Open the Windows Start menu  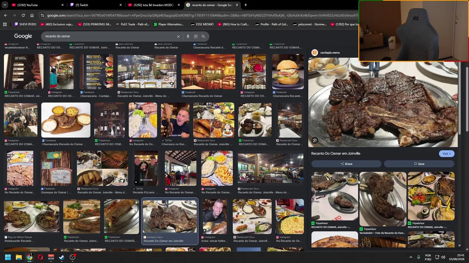pyautogui.click(x=8, y=257)
